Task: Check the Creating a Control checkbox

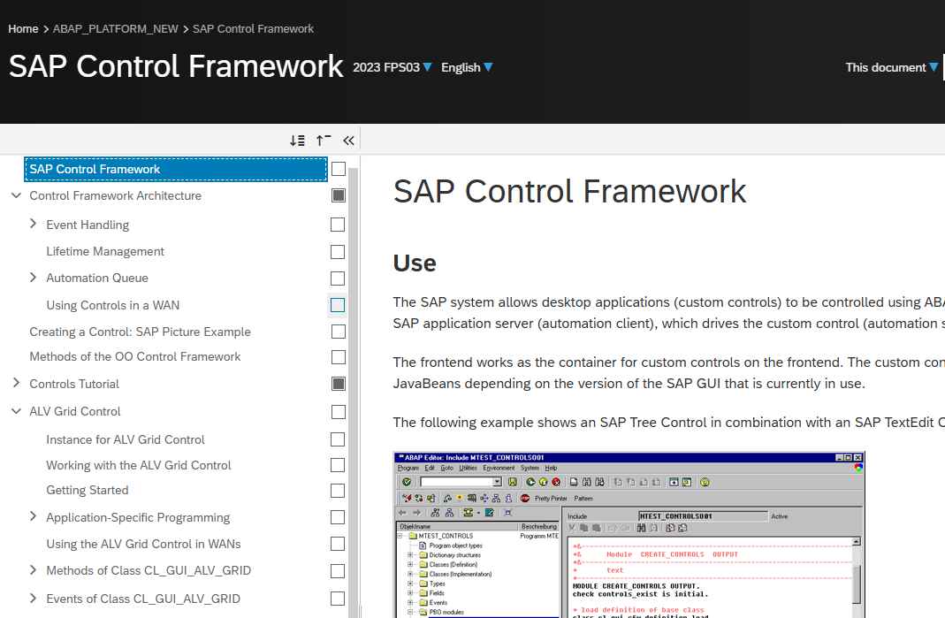Action: [339, 332]
